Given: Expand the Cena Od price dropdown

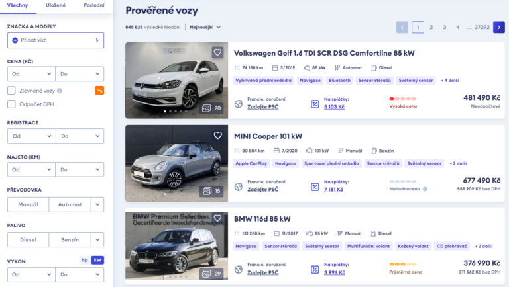Looking at the screenshot, I should click(x=31, y=75).
